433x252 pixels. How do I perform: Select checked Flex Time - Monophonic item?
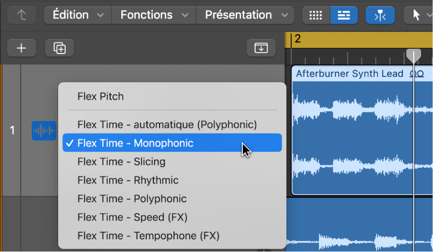[x=135, y=143]
